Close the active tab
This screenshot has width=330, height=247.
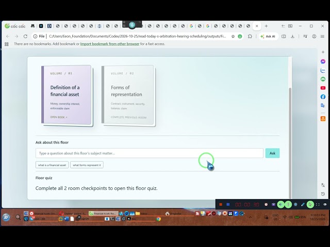(x=257, y=26)
